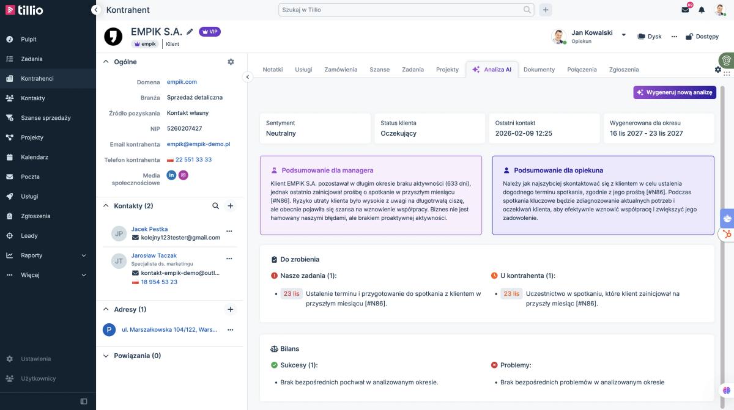Open the Instagram social media icon
734x410 pixels.
coord(183,175)
